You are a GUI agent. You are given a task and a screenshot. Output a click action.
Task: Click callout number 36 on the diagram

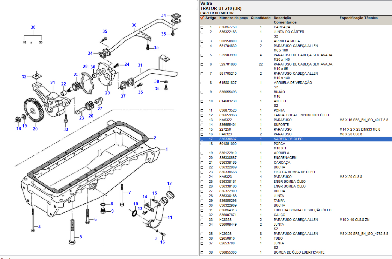point(134,25)
